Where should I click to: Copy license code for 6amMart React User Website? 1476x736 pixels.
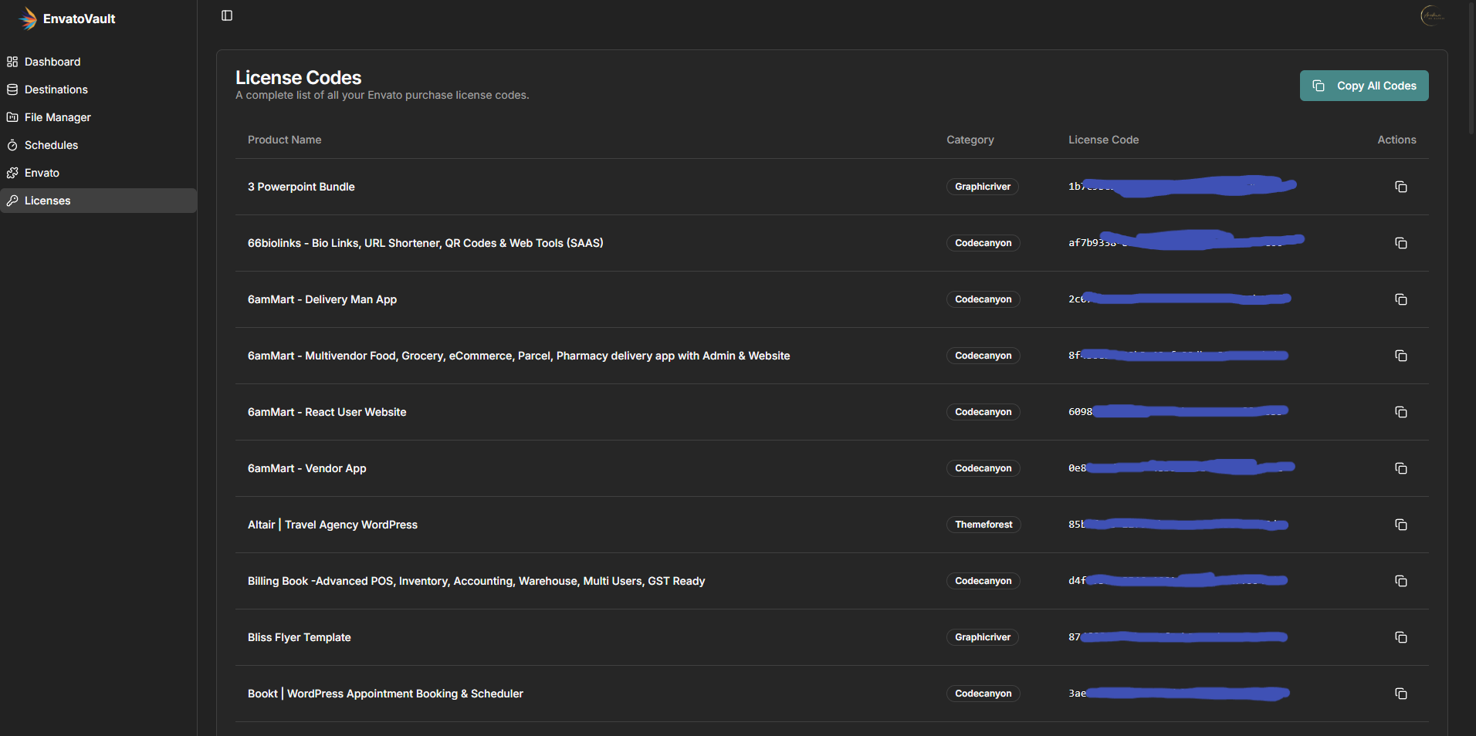(1401, 412)
